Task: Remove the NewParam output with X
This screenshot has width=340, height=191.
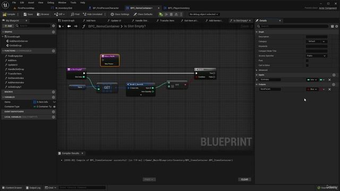Action: pyautogui.click(x=329, y=89)
